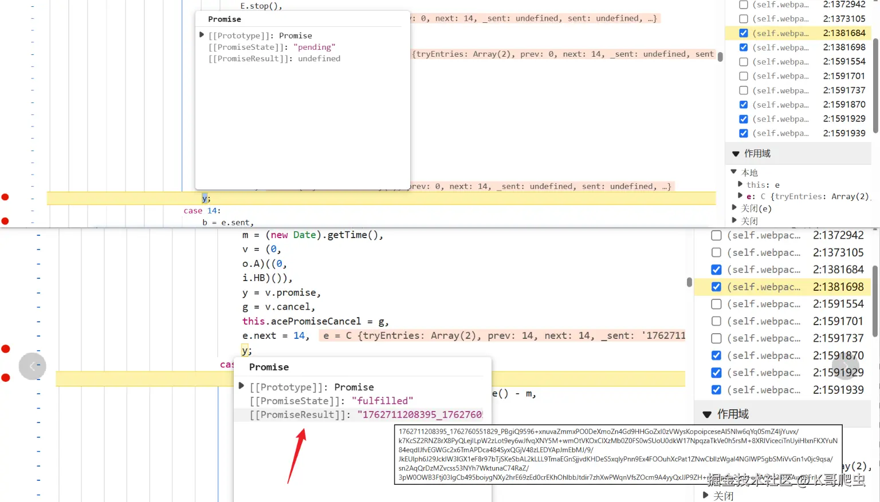Screen dimensions: 880x502
Task: Click upper breakpoints panel scrollbar thumb
Action: pos(875,86)
